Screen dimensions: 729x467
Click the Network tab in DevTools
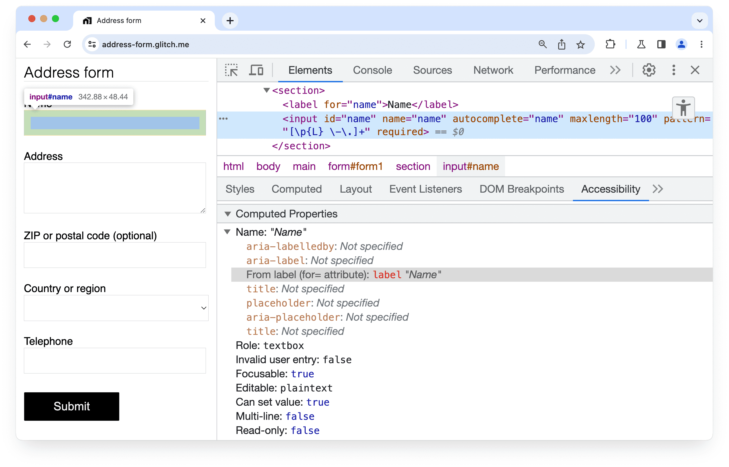click(x=493, y=70)
